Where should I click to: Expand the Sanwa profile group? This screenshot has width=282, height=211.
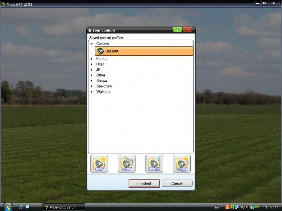(92, 81)
